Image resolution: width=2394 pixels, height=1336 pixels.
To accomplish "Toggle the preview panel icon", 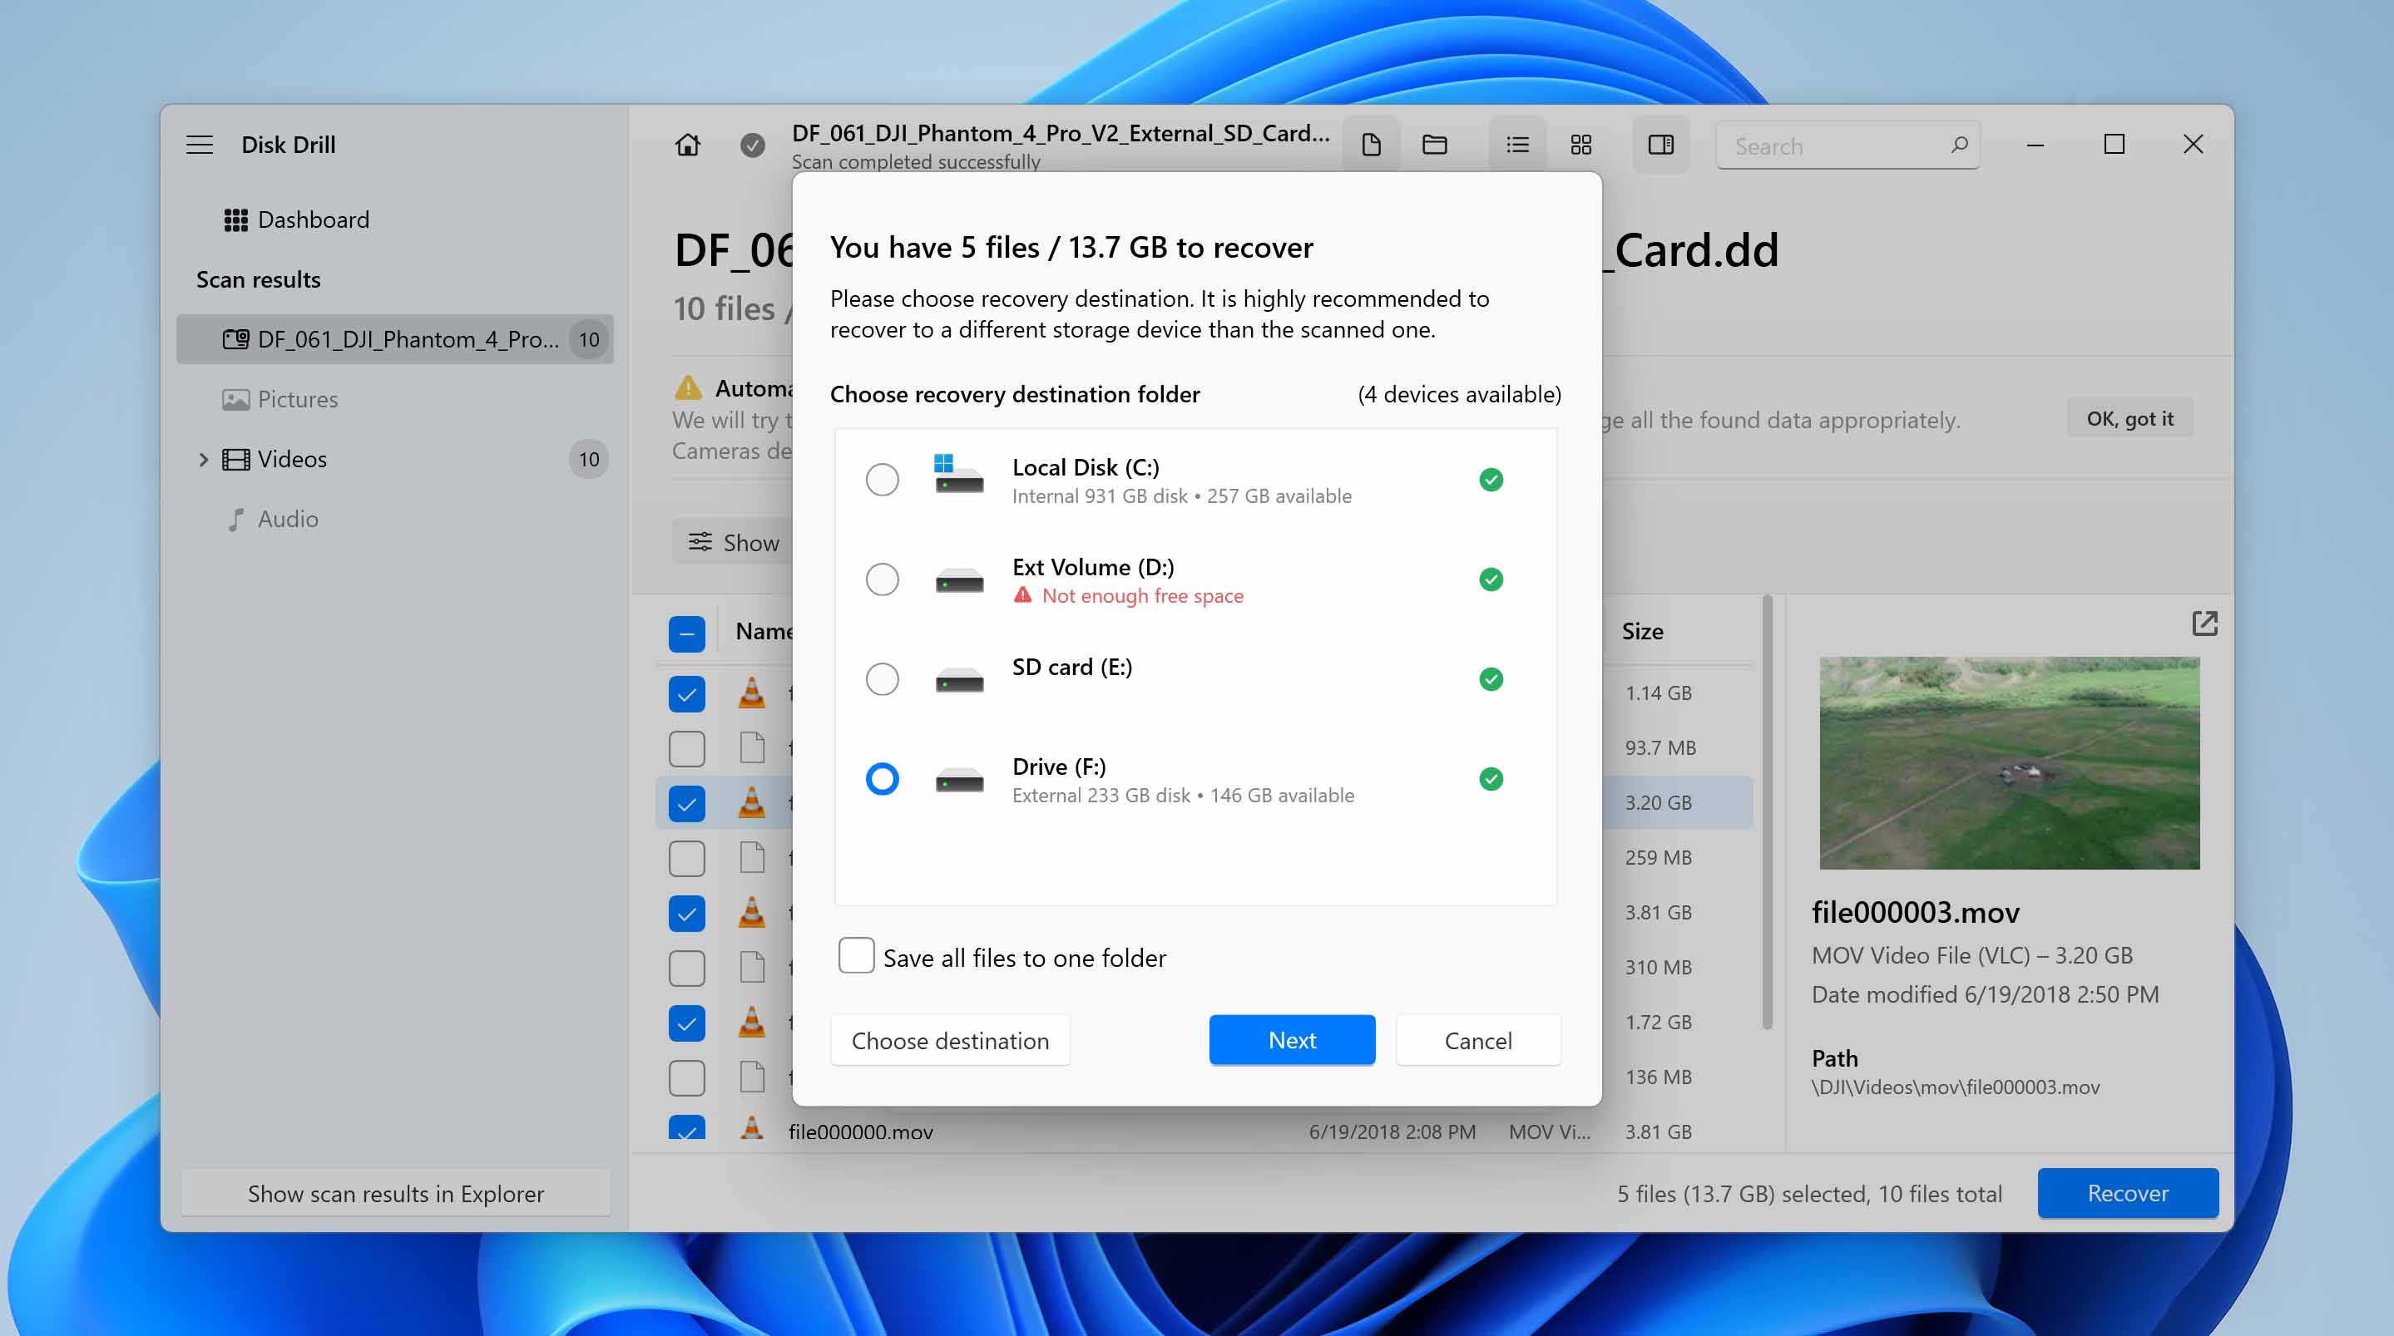I will tap(1661, 145).
